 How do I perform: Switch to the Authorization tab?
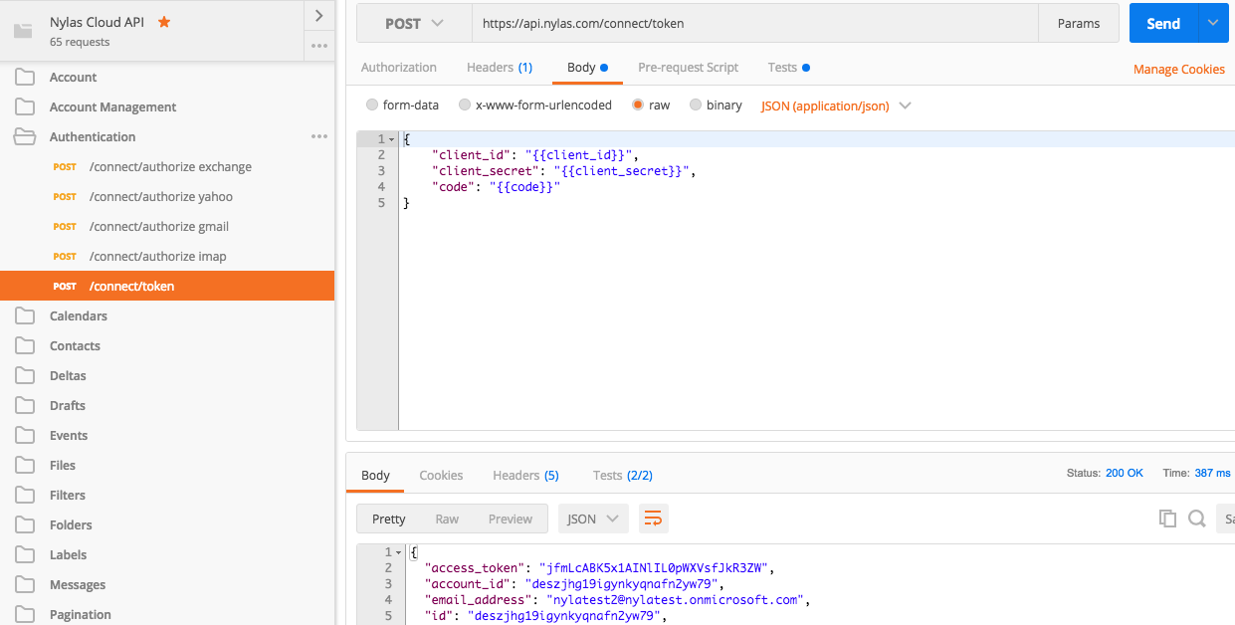click(x=399, y=68)
